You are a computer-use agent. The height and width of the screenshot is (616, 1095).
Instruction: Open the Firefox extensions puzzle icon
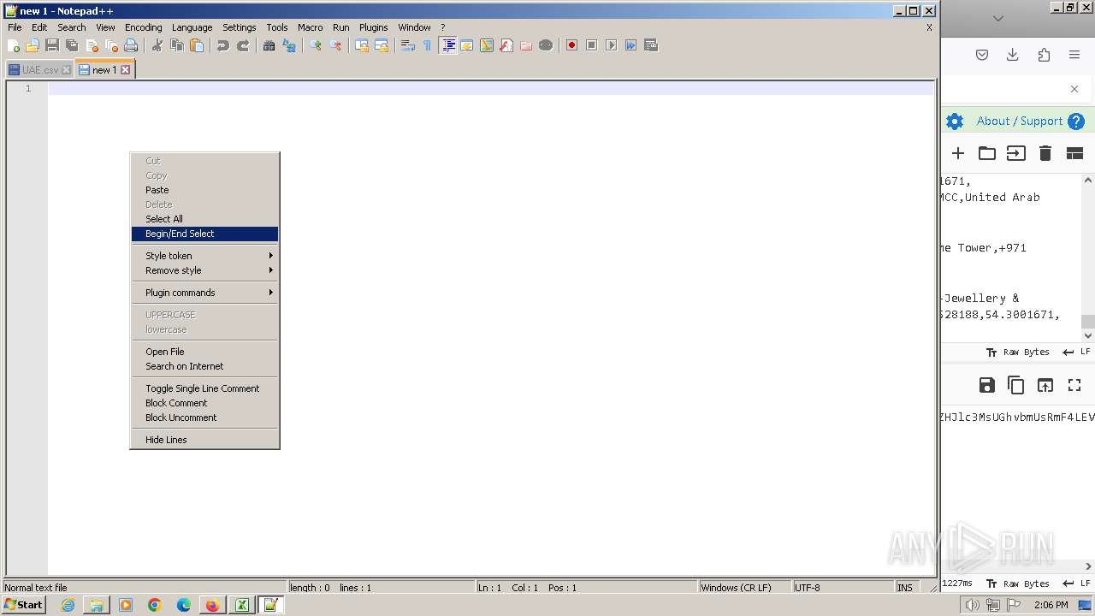click(1044, 55)
